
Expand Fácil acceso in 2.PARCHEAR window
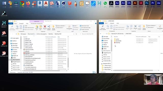(150, 28)
